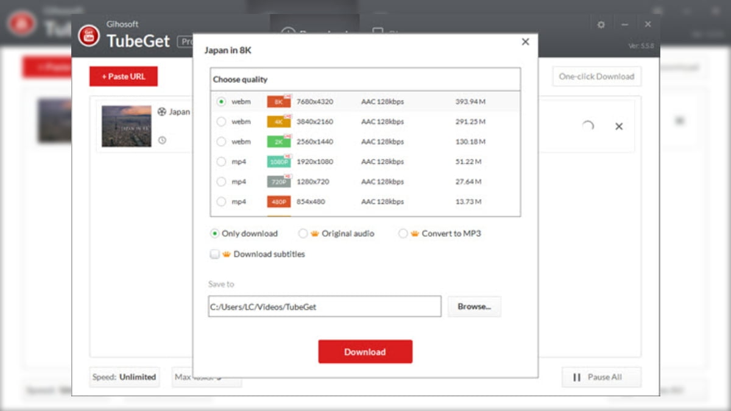Click the 1080P quality badge

pos(278,162)
